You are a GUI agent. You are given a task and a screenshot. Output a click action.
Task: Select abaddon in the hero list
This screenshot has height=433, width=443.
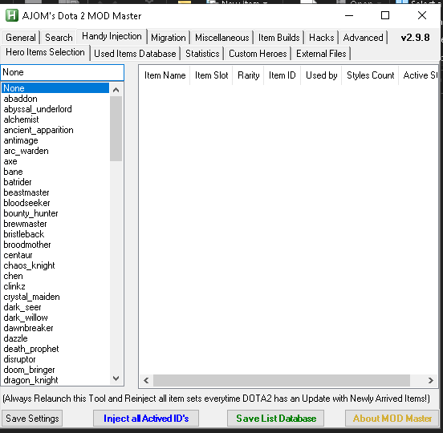pos(55,99)
